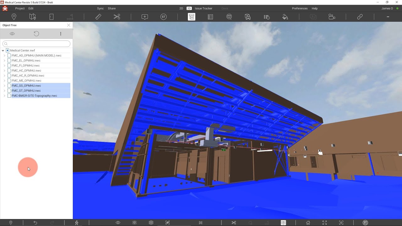Select FMC_AD_OPMHU (MAIN MODEL).nwc row

tap(36, 56)
